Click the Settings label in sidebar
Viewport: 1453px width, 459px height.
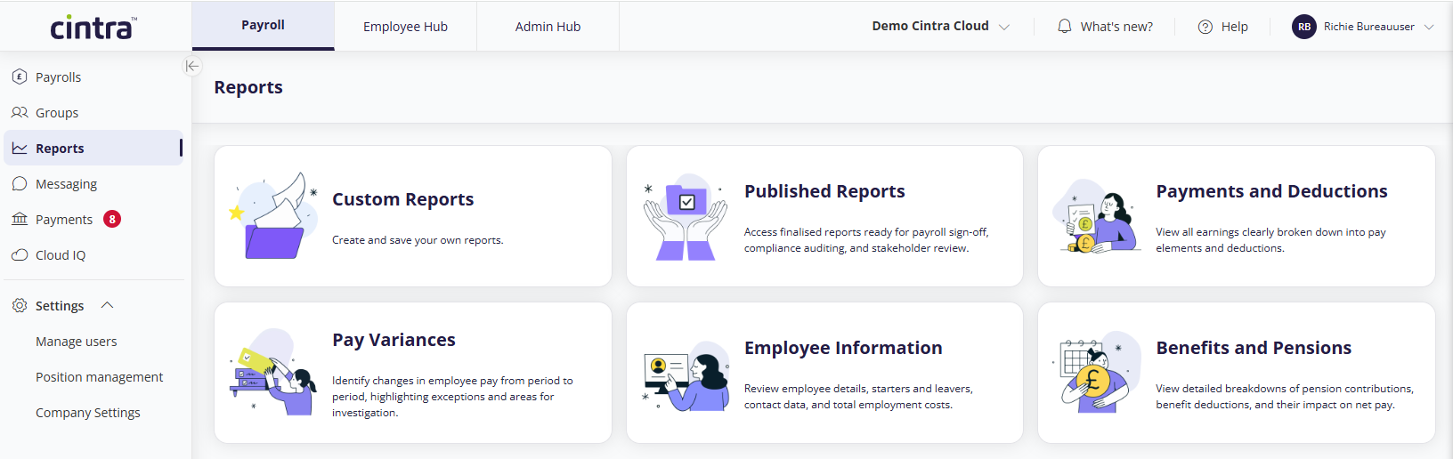pos(60,305)
